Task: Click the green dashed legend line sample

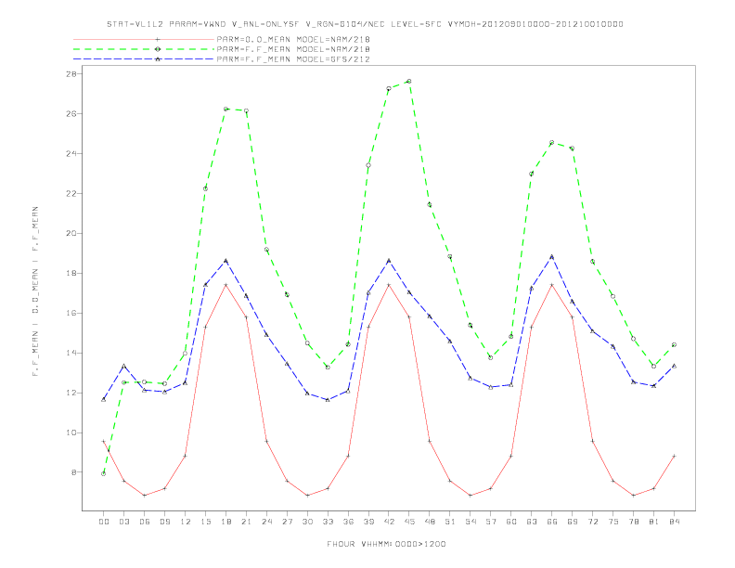Action: 144,49
